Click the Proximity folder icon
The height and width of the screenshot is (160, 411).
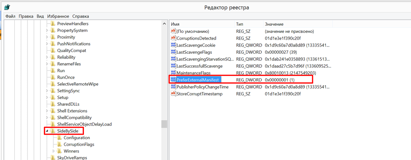pos(53,37)
